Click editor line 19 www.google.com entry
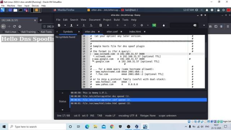 119,59
